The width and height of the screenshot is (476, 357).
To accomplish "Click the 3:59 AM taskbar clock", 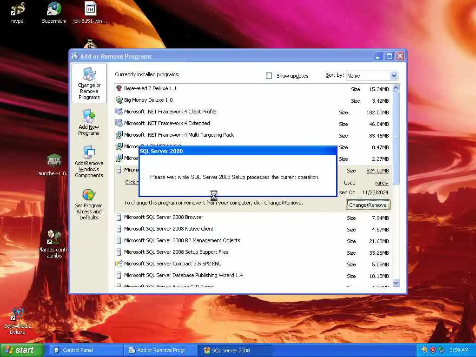I will 459,350.
